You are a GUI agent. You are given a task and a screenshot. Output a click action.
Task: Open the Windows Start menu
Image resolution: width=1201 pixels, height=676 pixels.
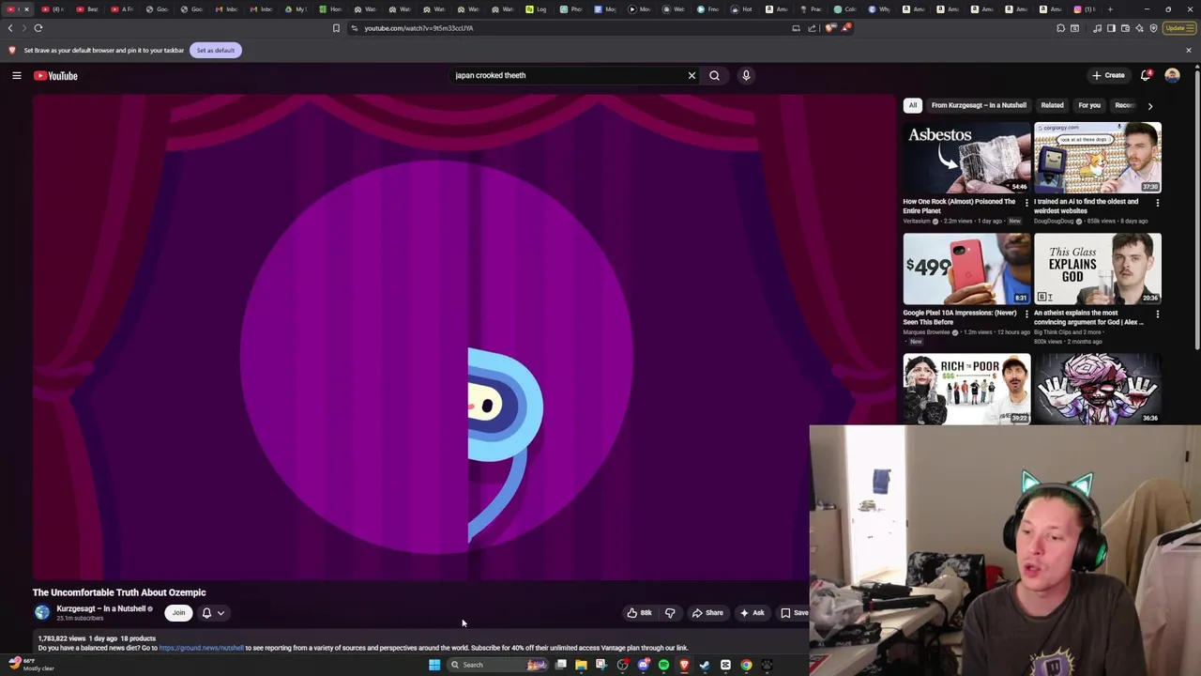coord(434,665)
